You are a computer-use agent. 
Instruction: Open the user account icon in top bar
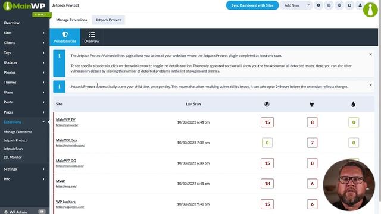coord(360,5)
